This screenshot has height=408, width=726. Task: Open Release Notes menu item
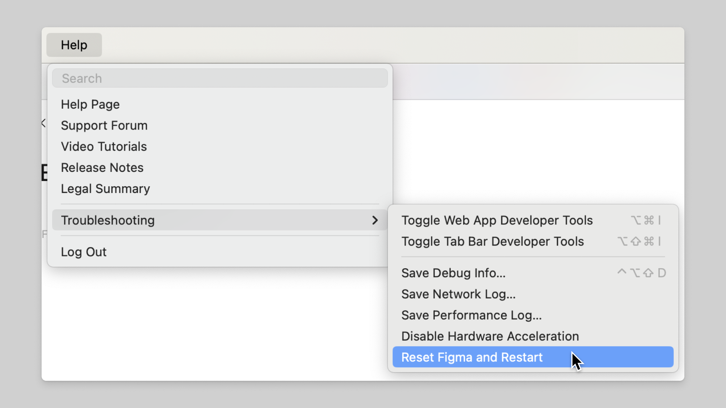pyautogui.click(x=220, y=168)
